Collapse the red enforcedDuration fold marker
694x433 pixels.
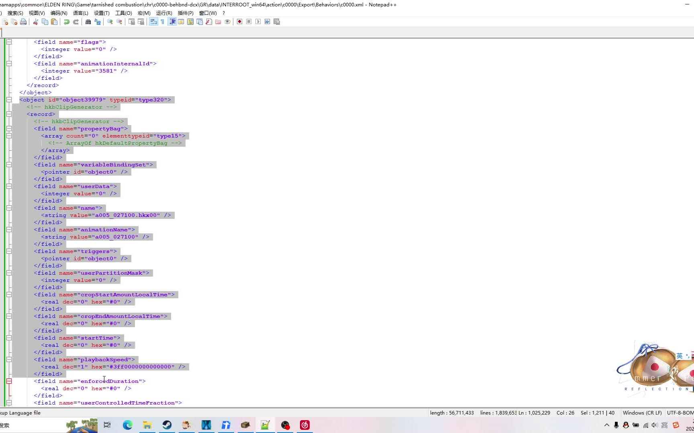9,381
